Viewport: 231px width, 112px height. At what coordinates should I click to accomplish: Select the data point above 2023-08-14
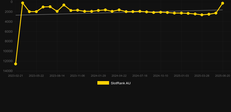pyautogui.click(x=57, y=11)
